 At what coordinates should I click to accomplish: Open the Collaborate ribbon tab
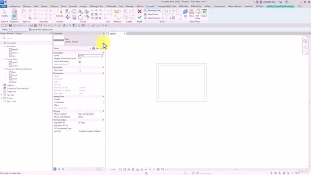click(111, 6)
